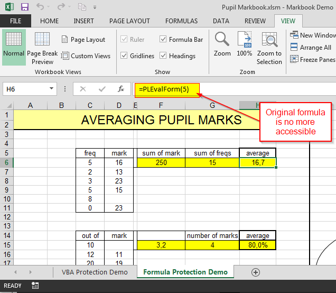336x293 pixels.
Task: Disable the Headings checkbox
Action: coord(163,56)
